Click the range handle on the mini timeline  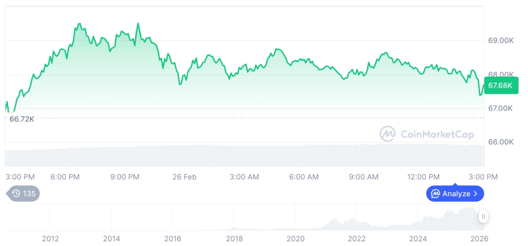click(x=483, y=217)
